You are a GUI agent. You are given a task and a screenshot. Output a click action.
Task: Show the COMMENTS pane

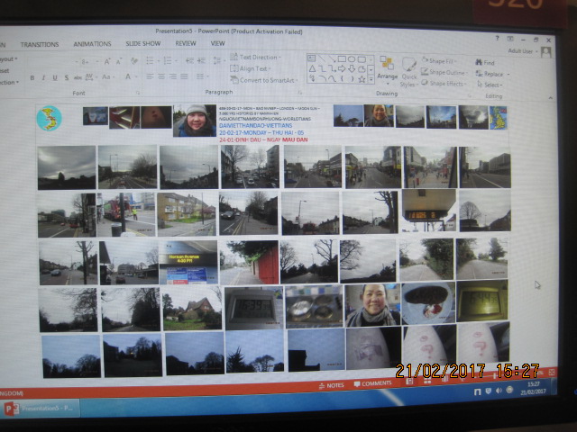click(x=372, y=383)
